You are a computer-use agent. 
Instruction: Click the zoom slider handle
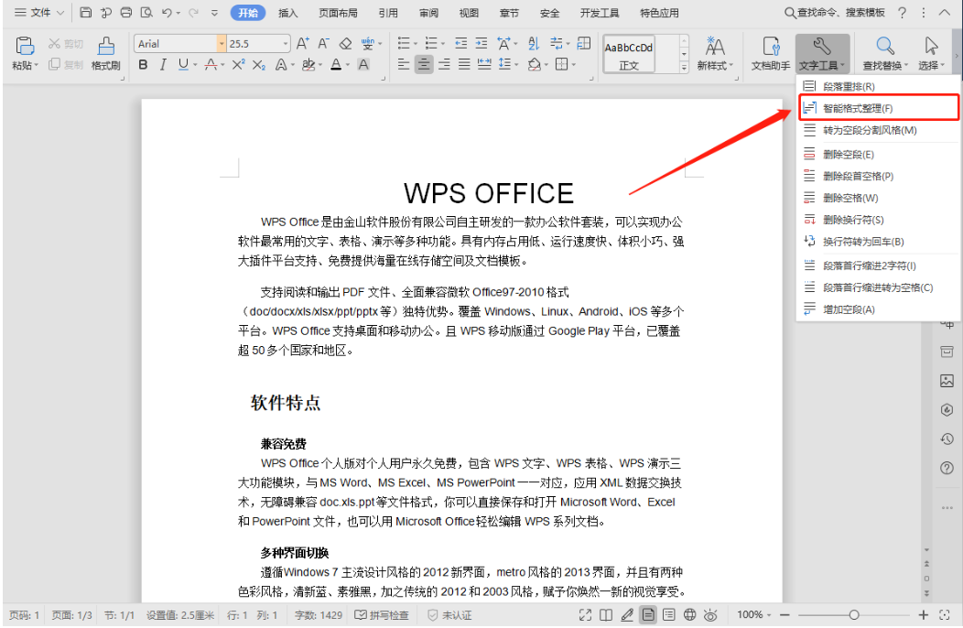point(853,615)
